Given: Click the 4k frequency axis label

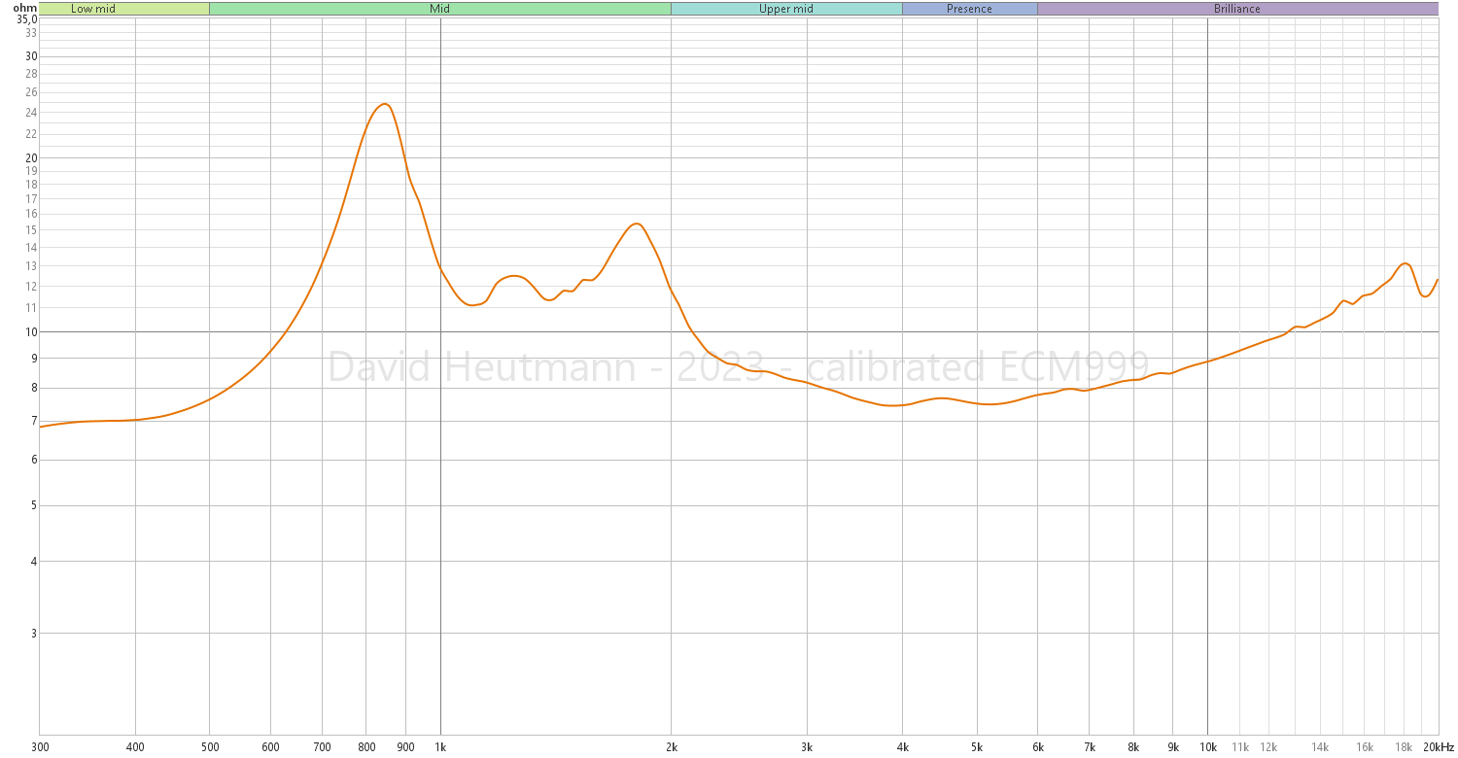Looking at the screenshot, I should [902, 747].
